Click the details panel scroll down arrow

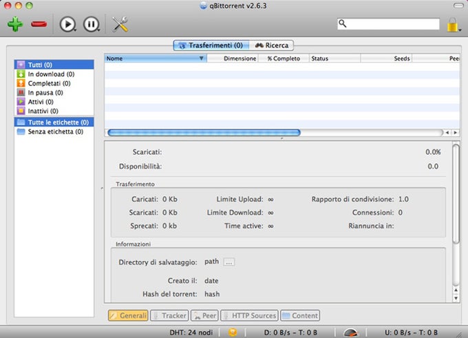pyautogui.click(x=456, y=297)
